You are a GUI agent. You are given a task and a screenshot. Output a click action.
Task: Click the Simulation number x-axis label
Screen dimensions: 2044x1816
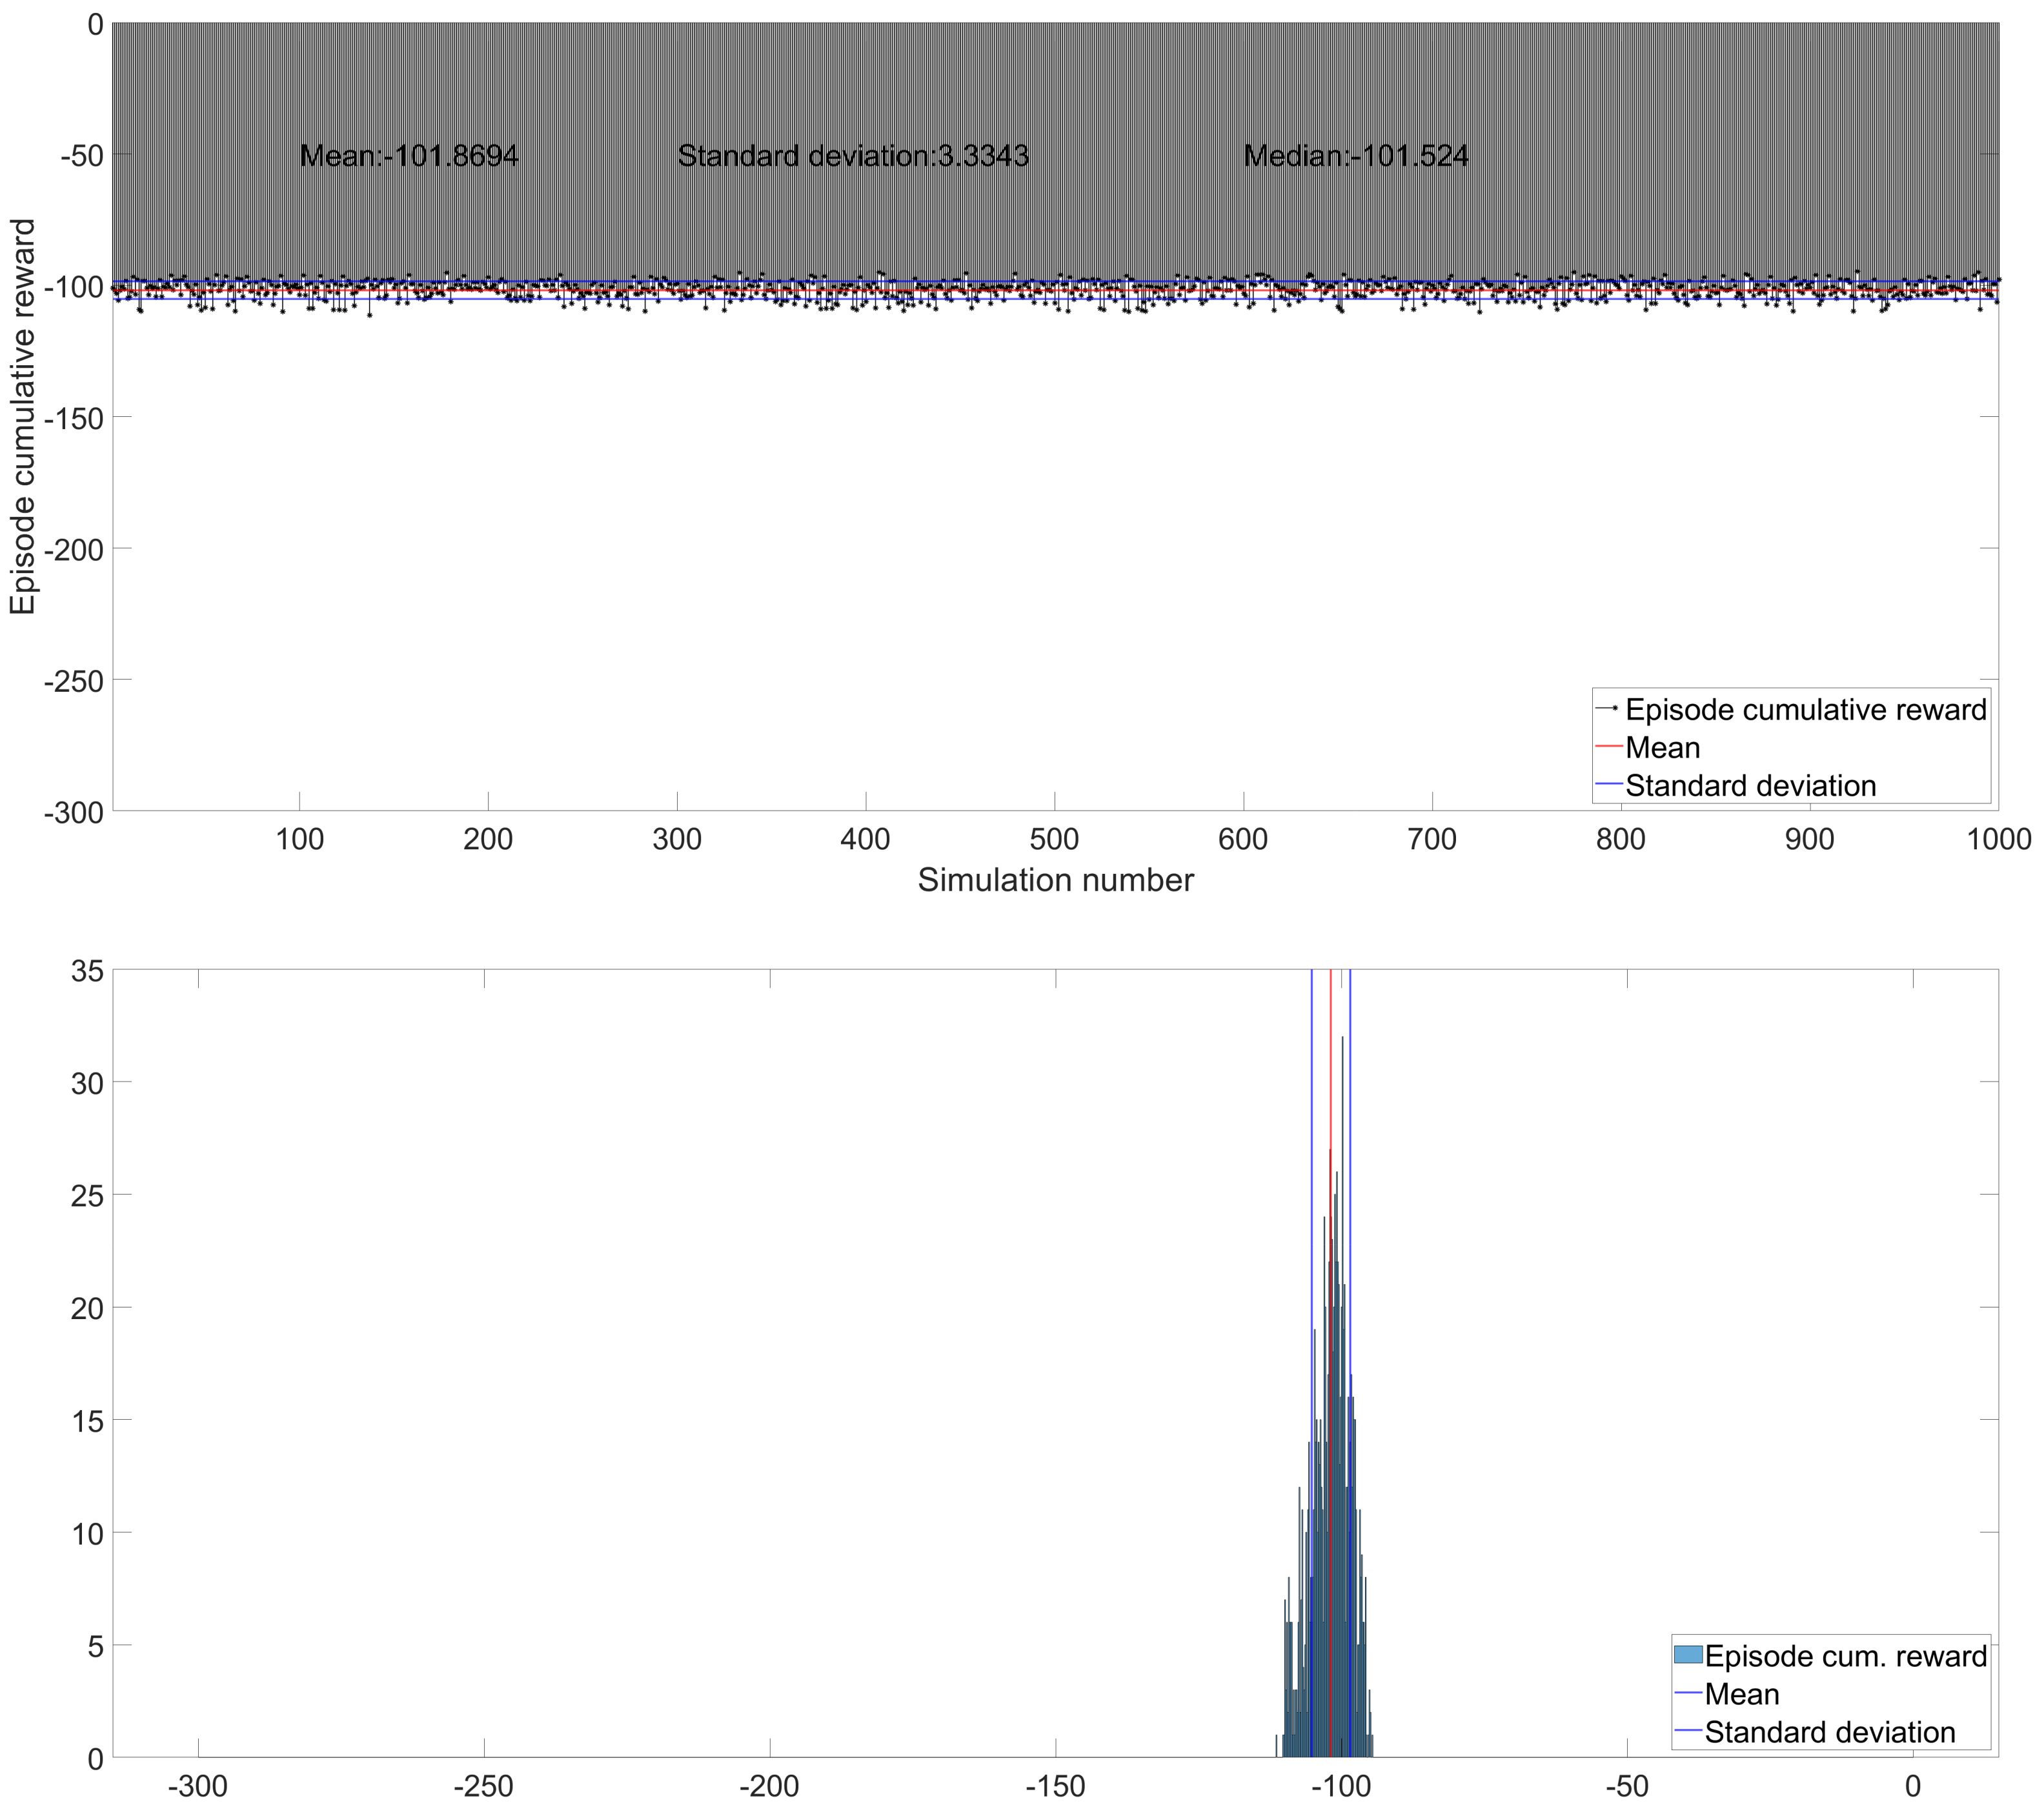click(1055, 880)
